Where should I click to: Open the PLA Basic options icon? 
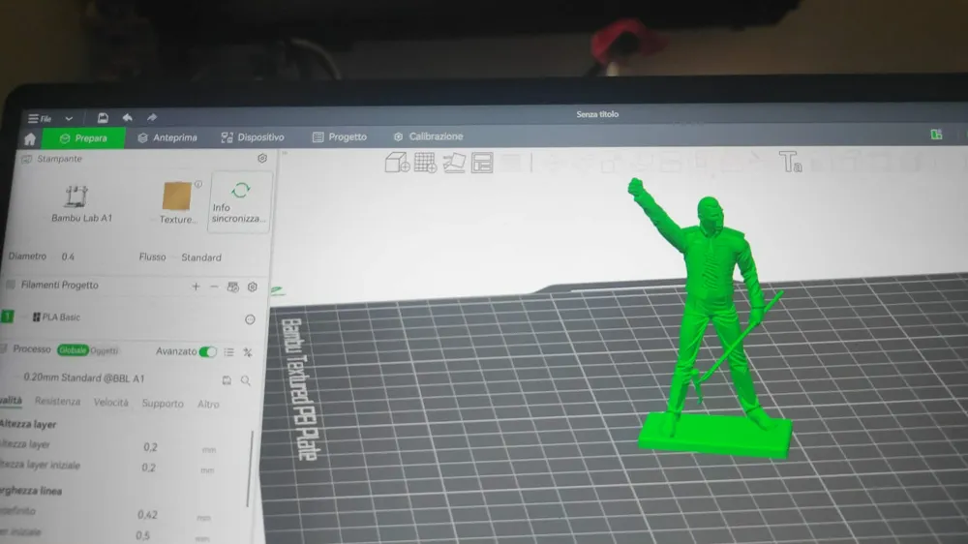tap(250, 319)
